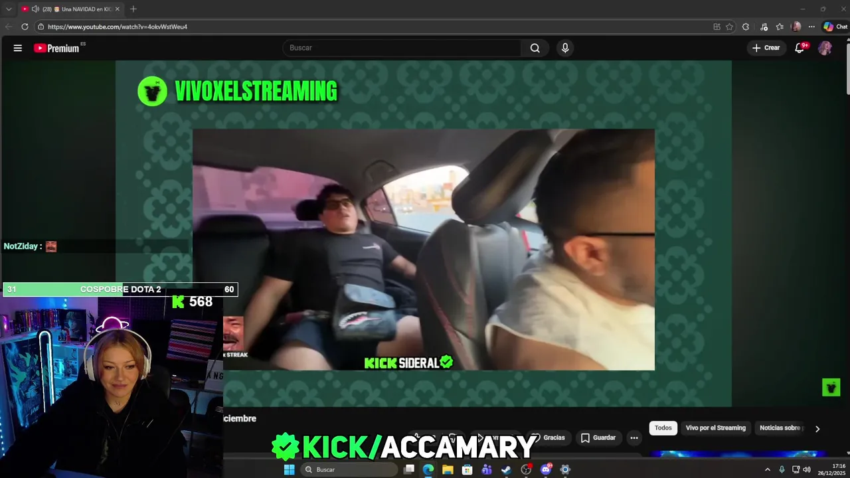Screen dimensions: 850x478
Task: Select the Noticias sobre chip
Action: pyautogui.click(x=781, y=428)
